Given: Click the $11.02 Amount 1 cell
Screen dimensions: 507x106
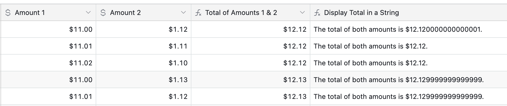Looking at the screenshot, I should point(48,63).
